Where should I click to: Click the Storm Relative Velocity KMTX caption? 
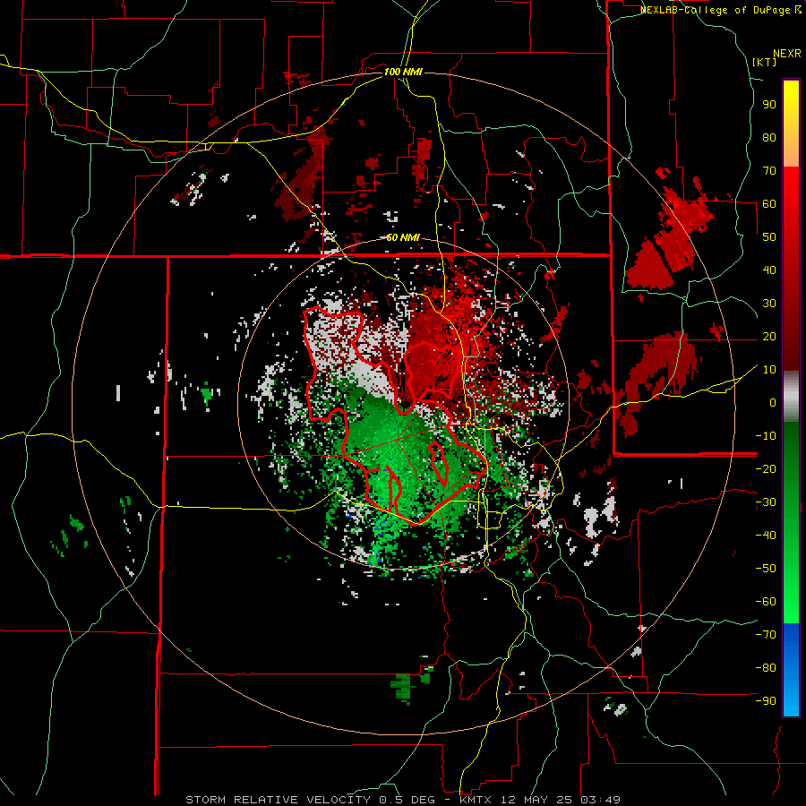403,800
